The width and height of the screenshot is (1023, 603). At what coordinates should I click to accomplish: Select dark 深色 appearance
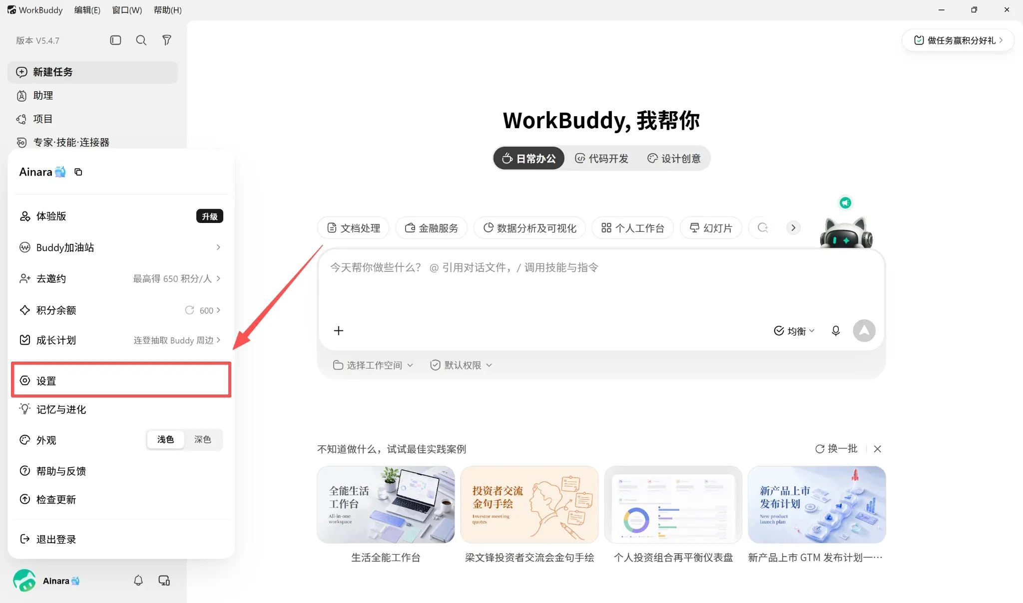(203, 439)
